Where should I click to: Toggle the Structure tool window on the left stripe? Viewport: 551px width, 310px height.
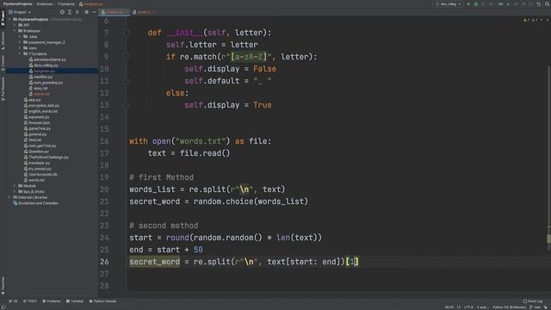3,40
